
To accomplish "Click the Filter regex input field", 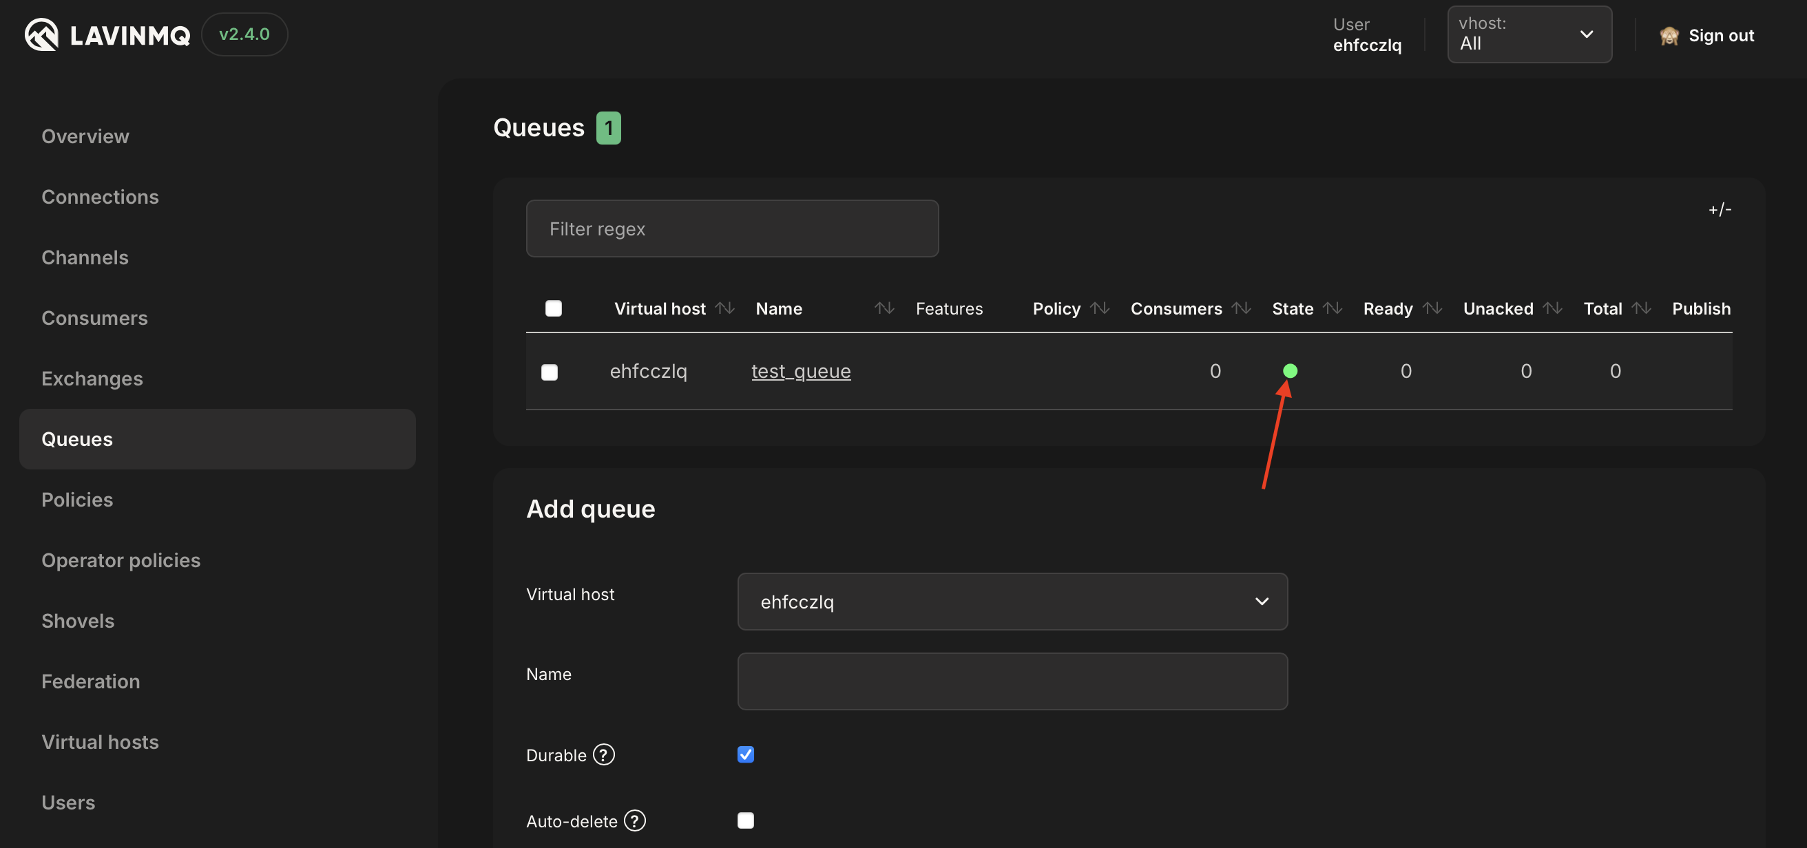I will coord(732,229).
